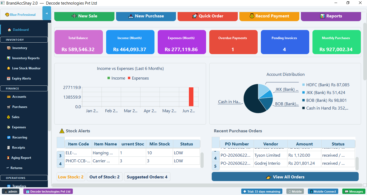Select stock alerts row 4 header
Image resolution: width=367 pixels, height=195 pixels.
point(60,164)
